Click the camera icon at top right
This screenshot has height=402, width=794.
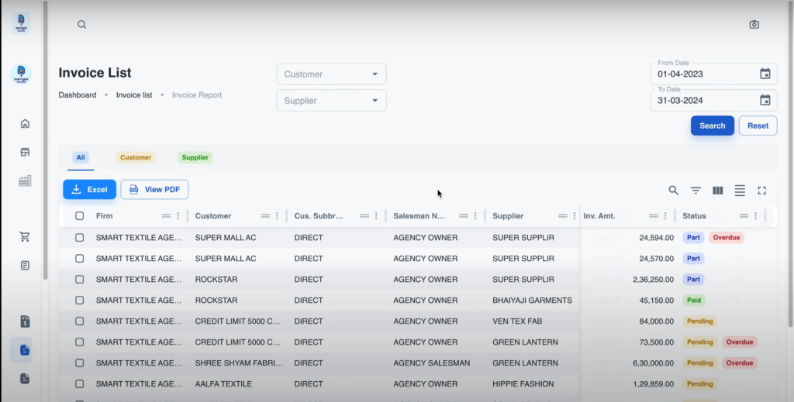(754, 24)
